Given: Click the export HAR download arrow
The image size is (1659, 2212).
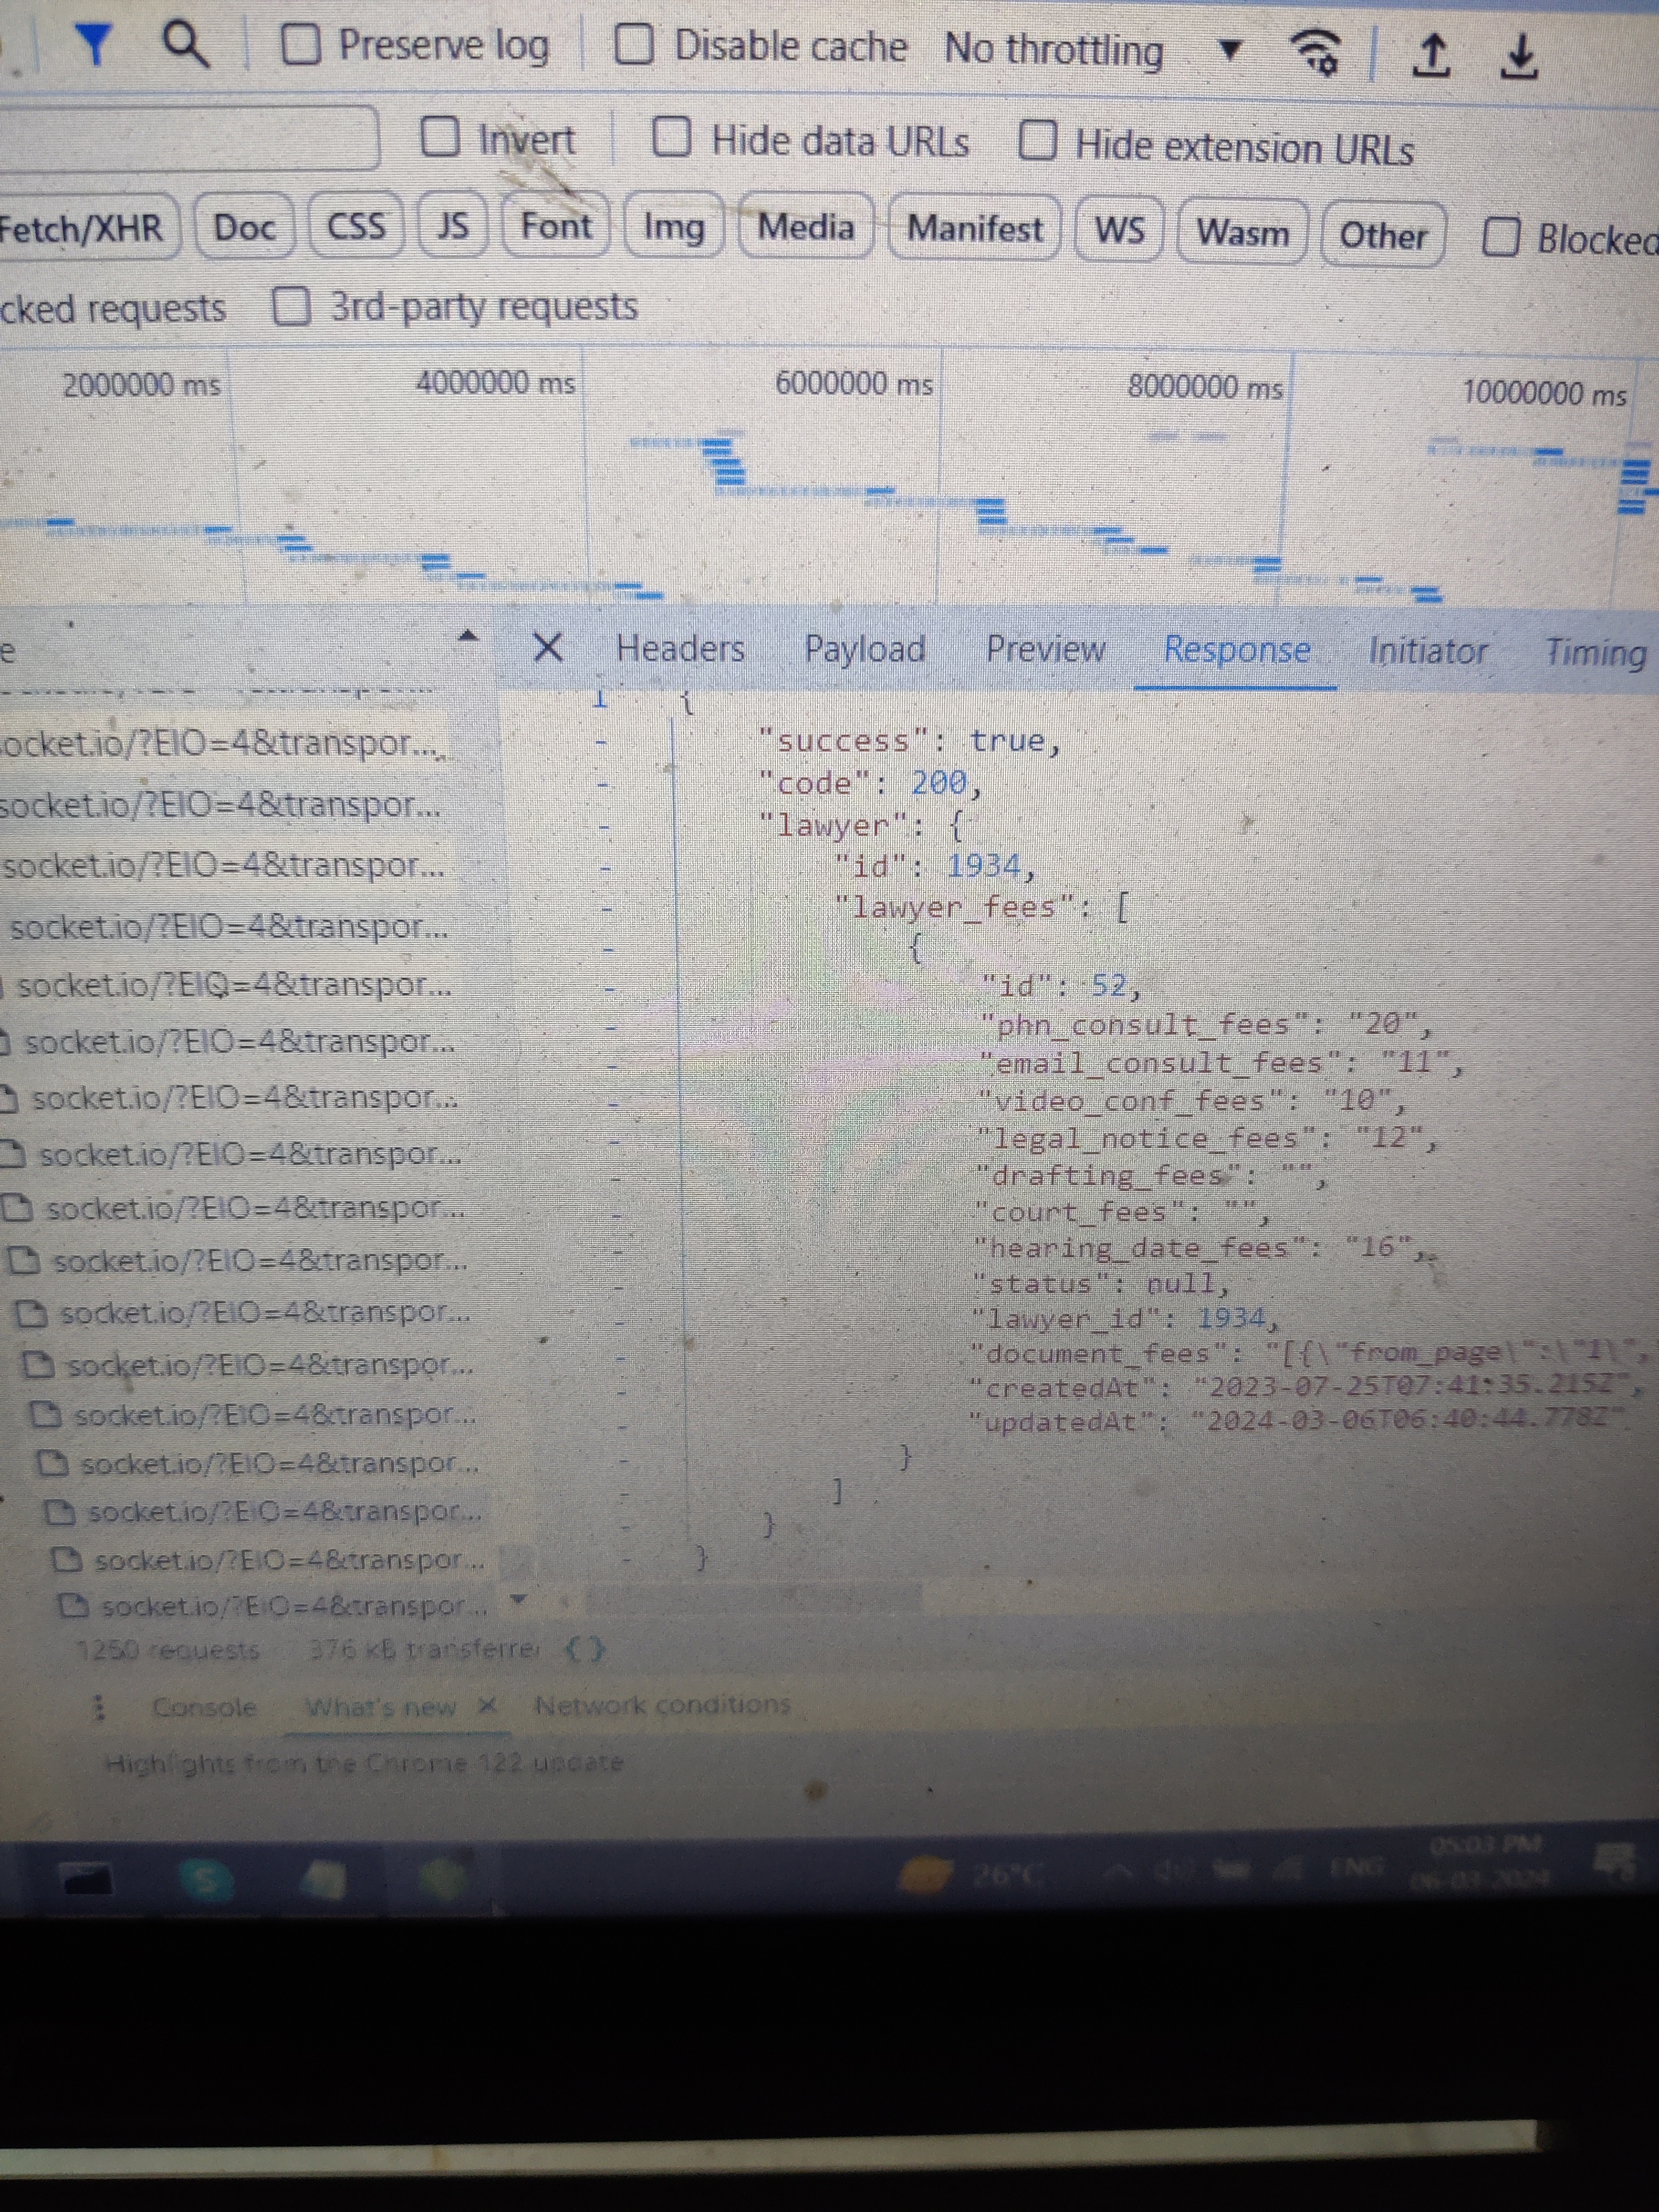Looking at the screenshot, I should [x=1519, y=56].
